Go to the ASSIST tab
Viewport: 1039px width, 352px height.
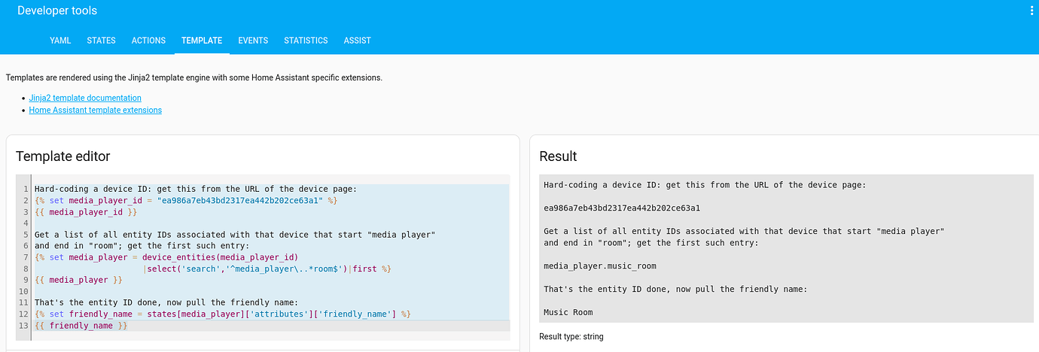(x=357, y=41)
